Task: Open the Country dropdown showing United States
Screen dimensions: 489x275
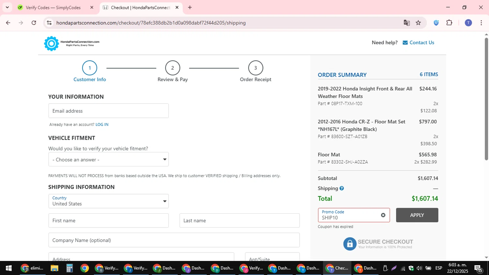Action: [x=109, y=201]
